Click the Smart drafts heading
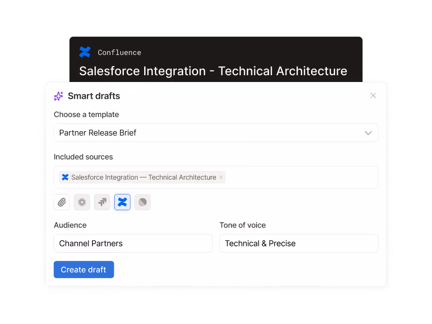432x324 pixels. (94, 96)
